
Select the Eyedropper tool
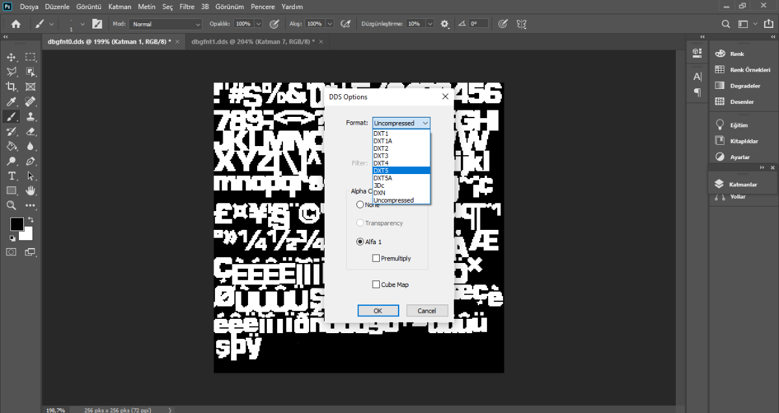point(11,101)
